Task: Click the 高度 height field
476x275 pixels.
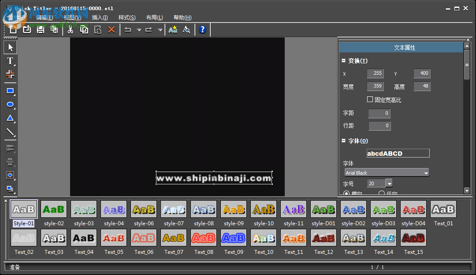Action: tap(422, 86)
